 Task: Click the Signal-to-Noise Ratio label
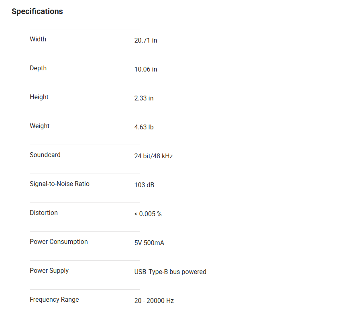59,184
